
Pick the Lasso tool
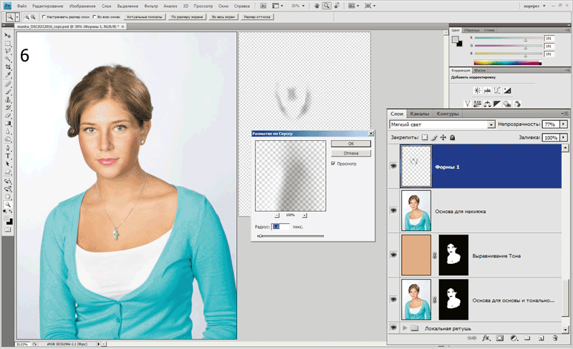(x=7, y=51)
